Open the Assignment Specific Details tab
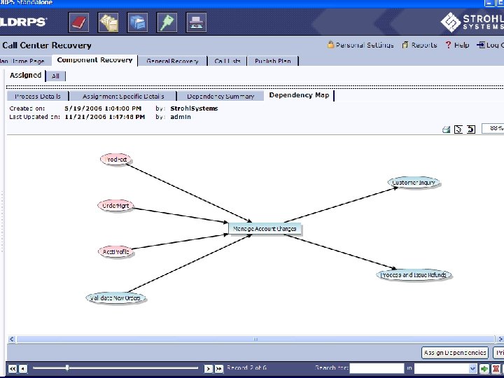This screenshot has height=378, width=504. (x=123, y=96)
